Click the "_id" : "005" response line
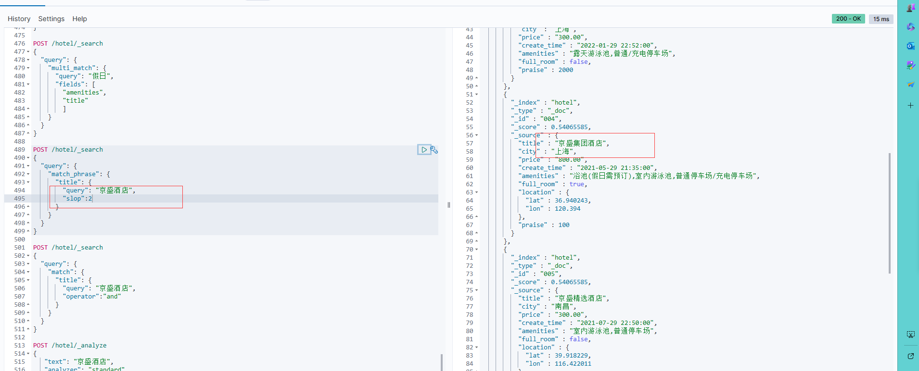The image size is (919, 371). tap(536, 274)
